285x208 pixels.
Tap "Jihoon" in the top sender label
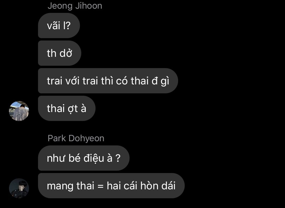89,6
